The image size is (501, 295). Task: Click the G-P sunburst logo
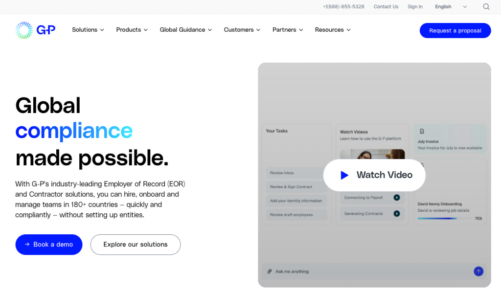click(x=24, y=30)
